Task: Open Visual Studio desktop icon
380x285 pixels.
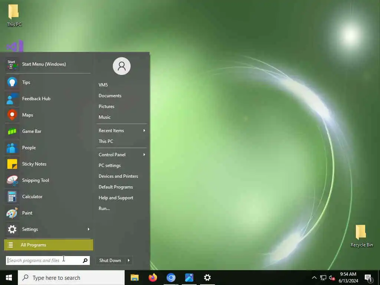Action: 15,46
